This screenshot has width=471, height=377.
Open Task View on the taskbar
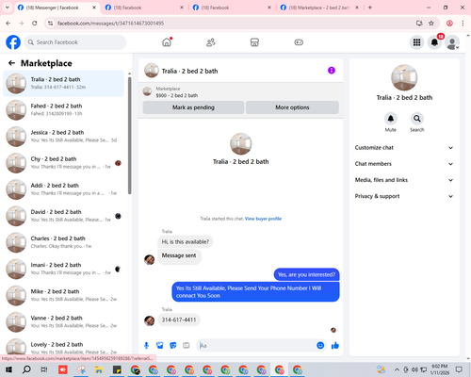pos(44,369)
